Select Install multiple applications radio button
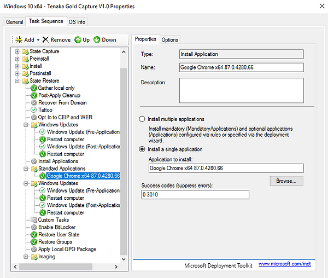 coord(142,119)
